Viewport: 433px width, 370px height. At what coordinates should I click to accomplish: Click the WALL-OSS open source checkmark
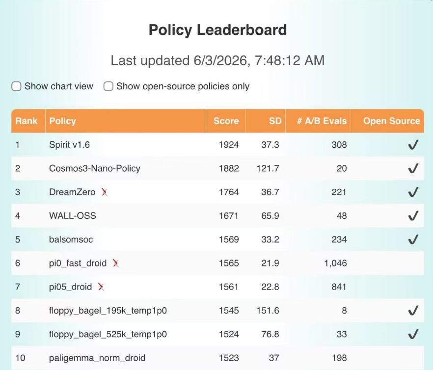pyautogui.click(x=413, y=215)
